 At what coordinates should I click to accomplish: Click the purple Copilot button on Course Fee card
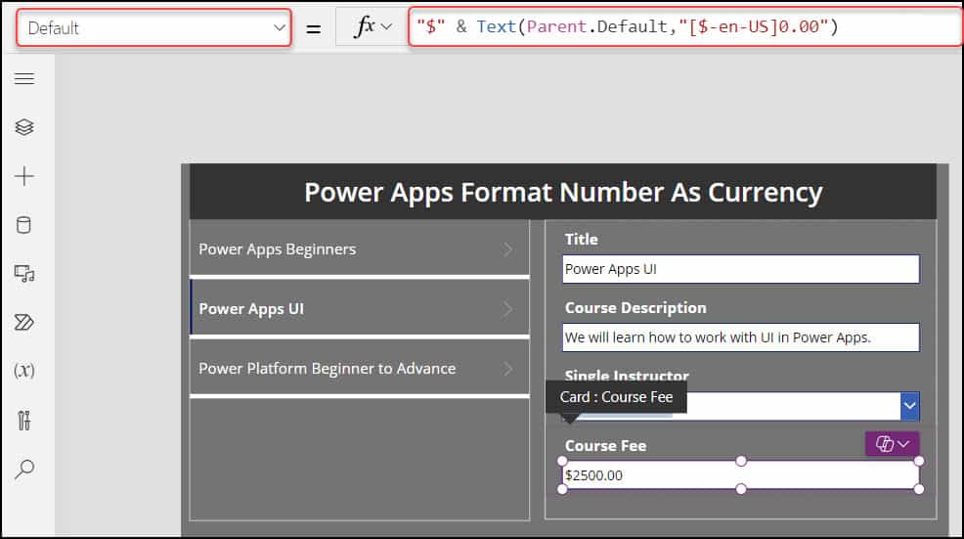click(892, 444)
